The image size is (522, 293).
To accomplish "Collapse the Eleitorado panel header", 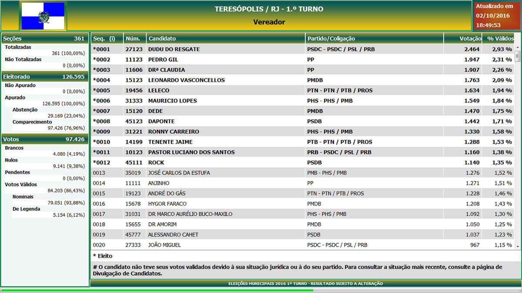I will point(44,77).
